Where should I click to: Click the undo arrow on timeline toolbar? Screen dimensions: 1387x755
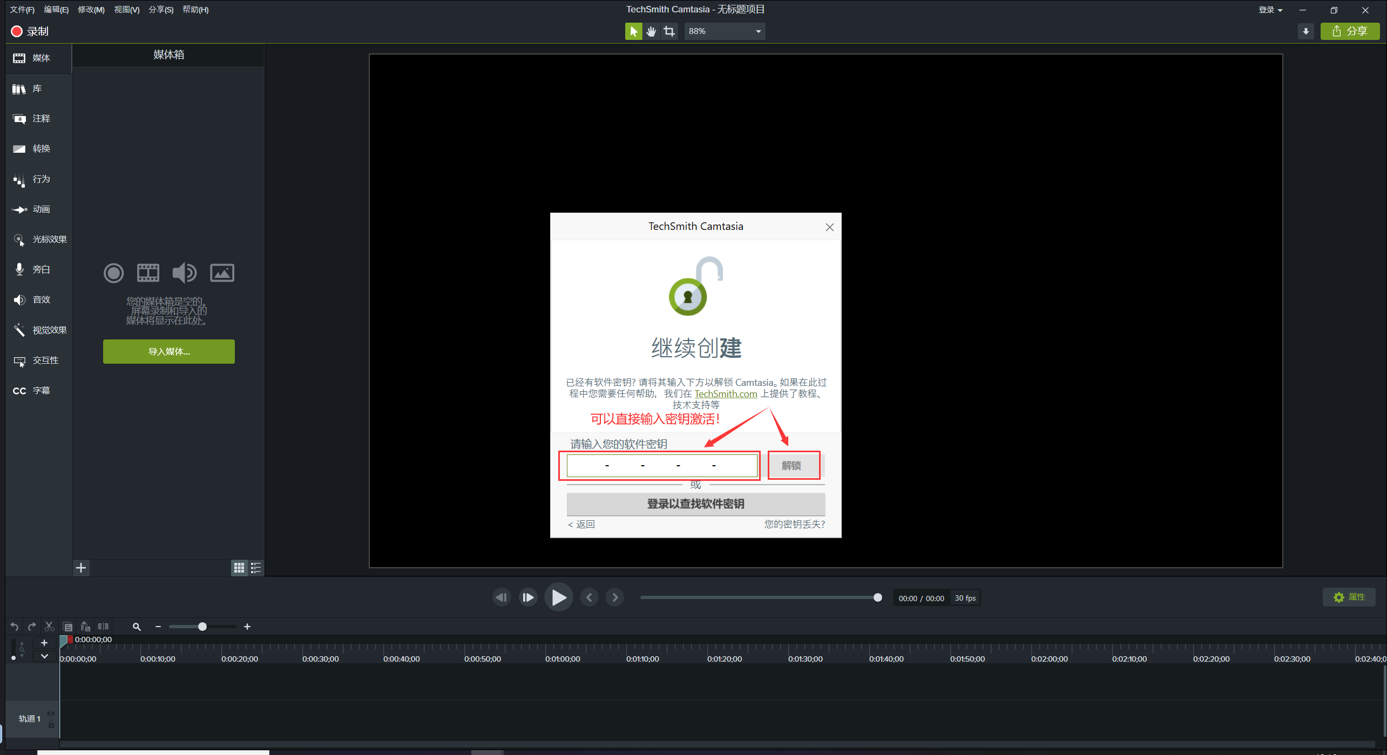[x=15, y=627]
